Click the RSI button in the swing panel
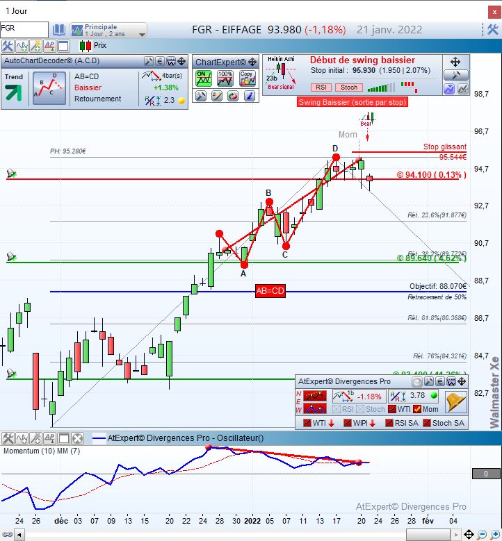This screenshot has width=502, height=541. tap(321, 88)
